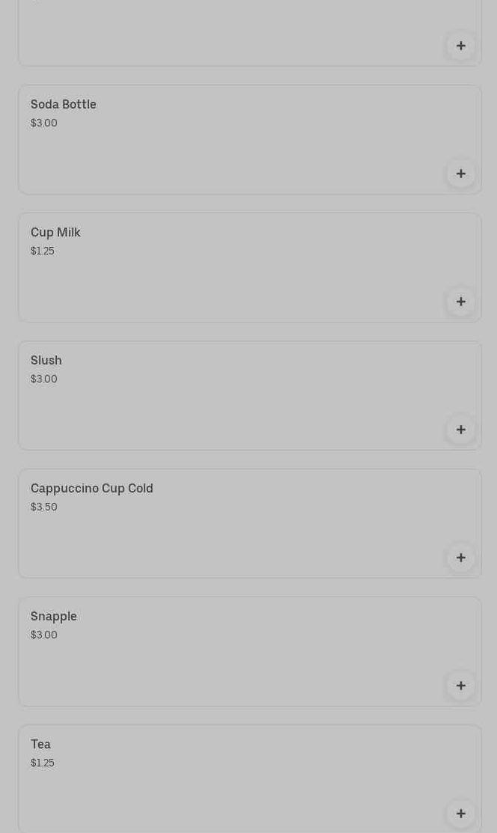Add Tea with the plus icon
The width and height of the screenshot is (497, 833).
pos(460,814)
